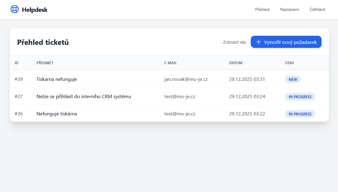Click the IN PROGRESS badge of ticket #27
This screenshot has height=192, width=338.
coord(300,97)
